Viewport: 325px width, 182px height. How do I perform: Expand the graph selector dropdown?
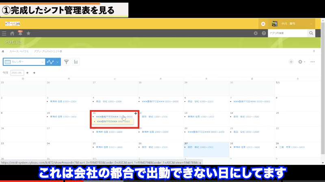(x=58, y=62)
